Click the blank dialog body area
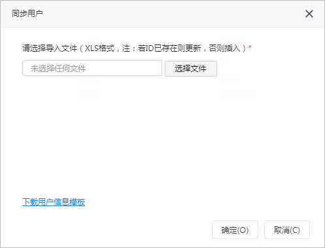The image size is (325, 248). click(x=162, y=135)
